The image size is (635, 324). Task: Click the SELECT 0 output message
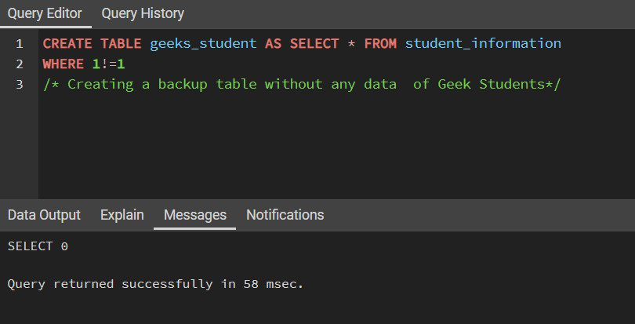pyautogui.click(x=38, y=246)
